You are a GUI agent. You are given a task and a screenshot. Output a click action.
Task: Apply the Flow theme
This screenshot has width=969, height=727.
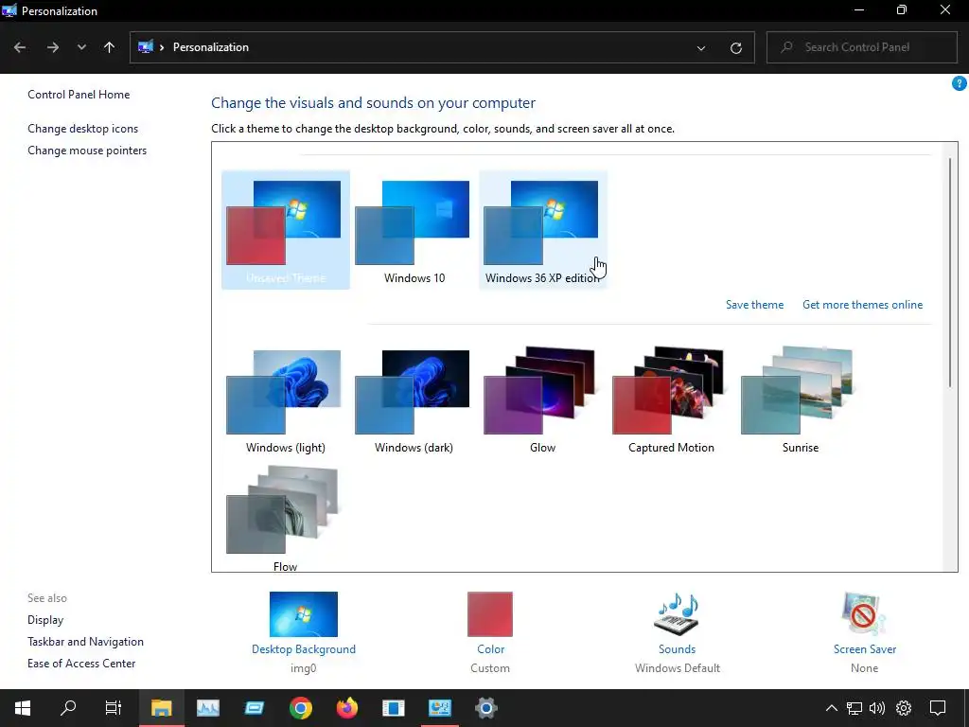(286, 518)
